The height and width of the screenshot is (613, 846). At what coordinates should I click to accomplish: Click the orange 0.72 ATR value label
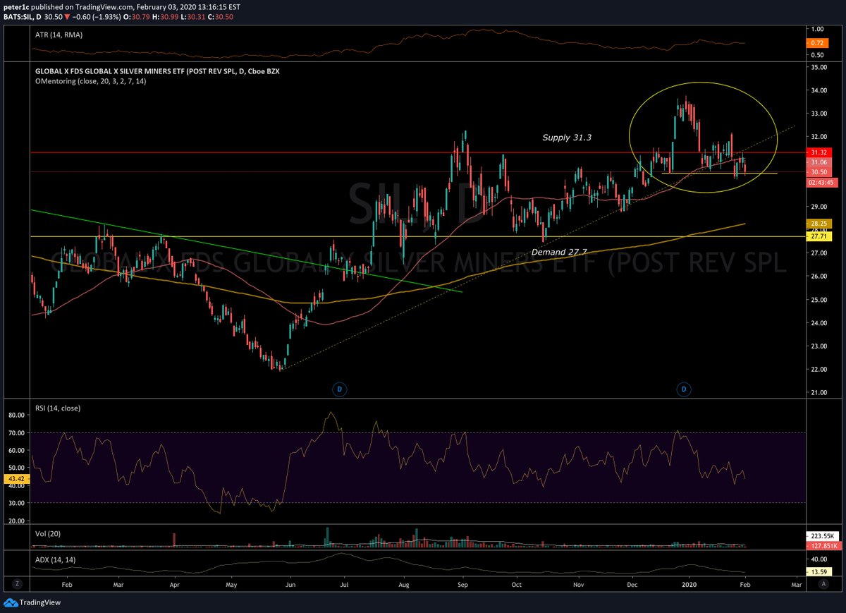coord(819,43)
